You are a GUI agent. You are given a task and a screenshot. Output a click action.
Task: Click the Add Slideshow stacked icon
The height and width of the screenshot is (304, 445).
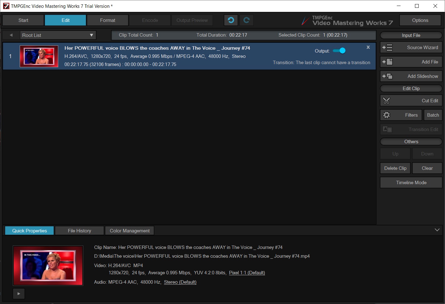(x=387, y=76)
